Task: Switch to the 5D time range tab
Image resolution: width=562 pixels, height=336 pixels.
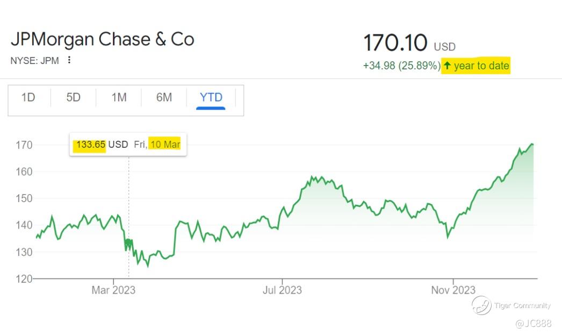Action: click(x=73, y=97)
